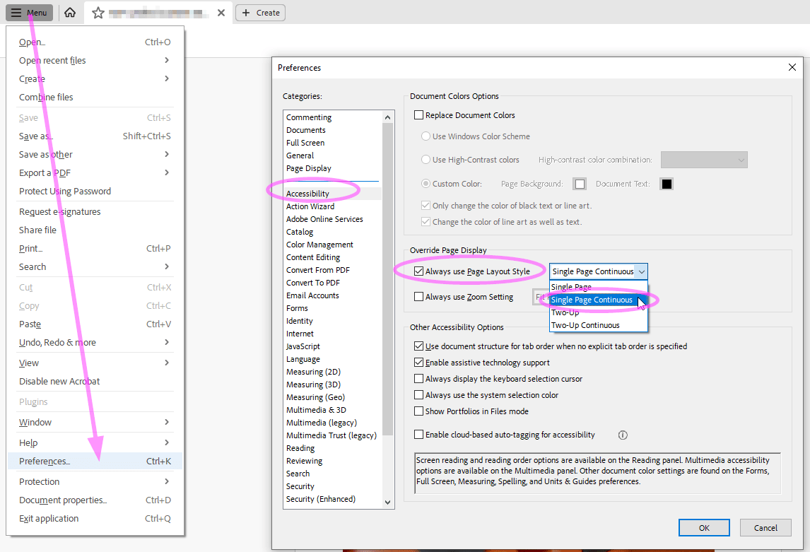Click the Home icon in the toolbar
Screen dimensions: 810x552
click(69, 12)
